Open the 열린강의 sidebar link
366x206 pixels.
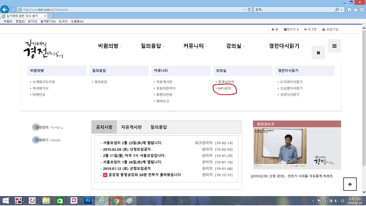(47, 127)
